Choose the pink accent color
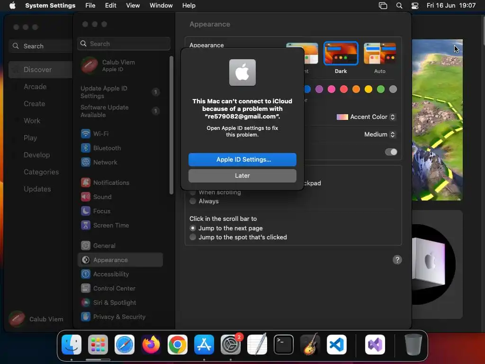 [x=332, y=89]
